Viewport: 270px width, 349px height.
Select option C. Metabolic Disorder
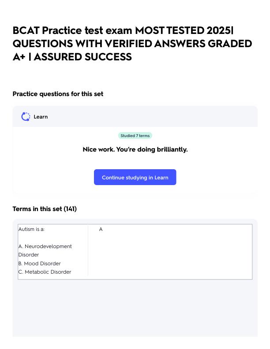[x=45, y=272]
